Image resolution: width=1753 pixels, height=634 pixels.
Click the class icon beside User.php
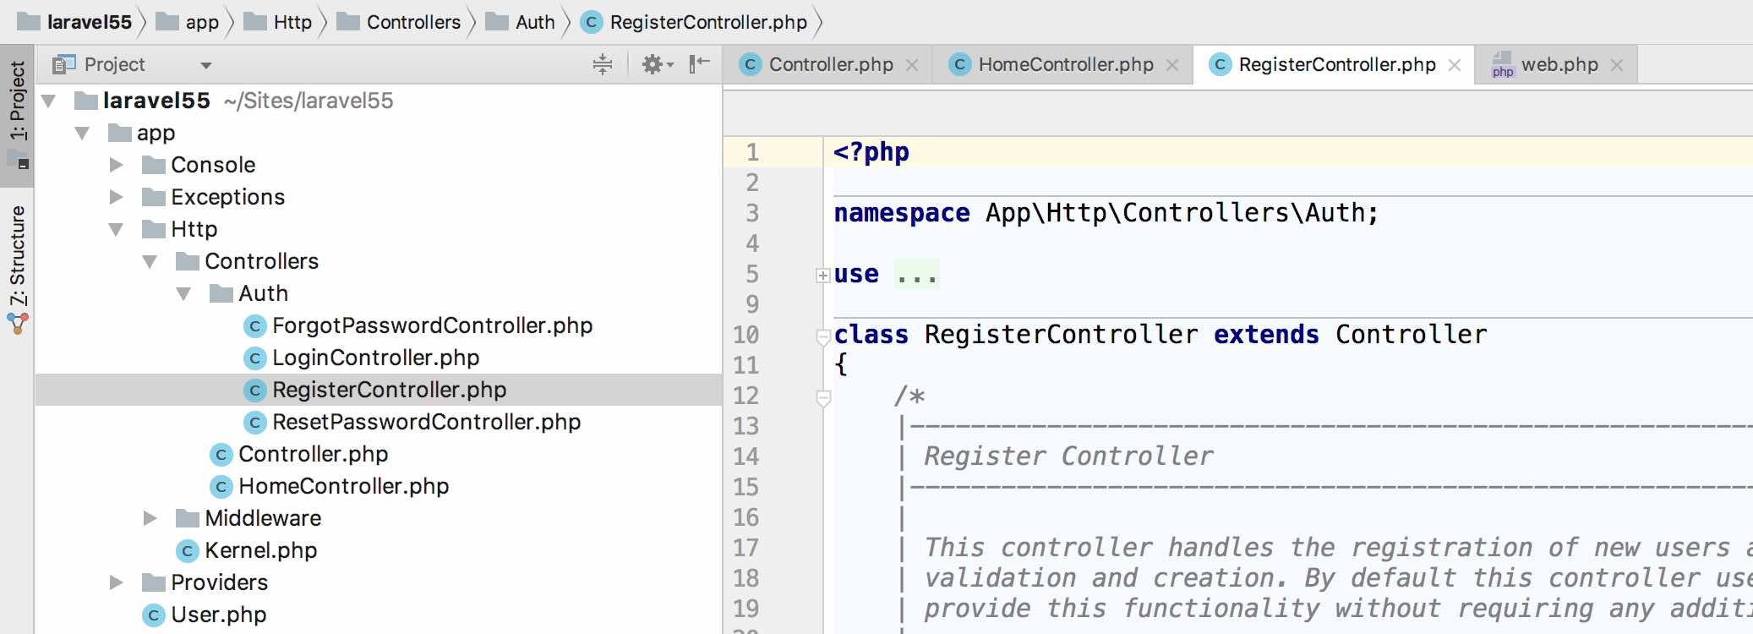[153, 615]
